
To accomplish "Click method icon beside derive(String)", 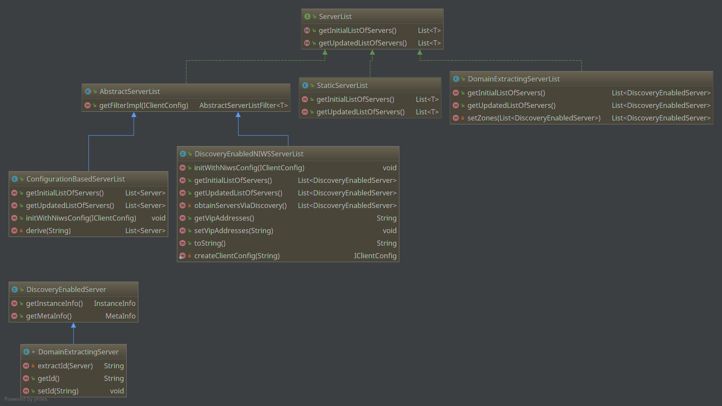I will 14,231.
